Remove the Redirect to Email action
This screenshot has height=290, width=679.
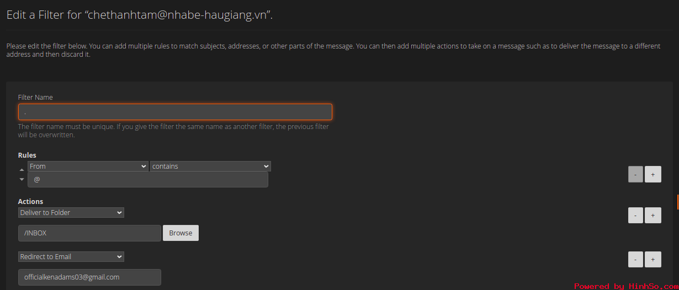(635, 259)
